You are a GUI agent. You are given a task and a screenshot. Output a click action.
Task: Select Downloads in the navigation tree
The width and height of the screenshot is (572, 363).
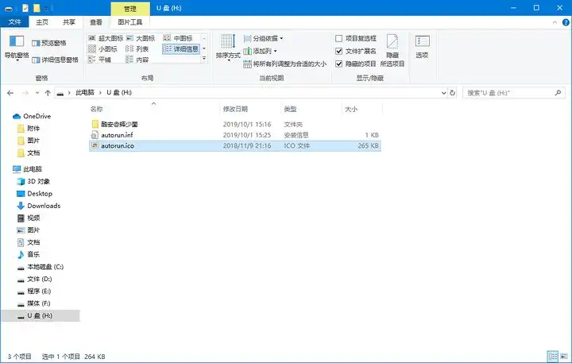point(44,206)
